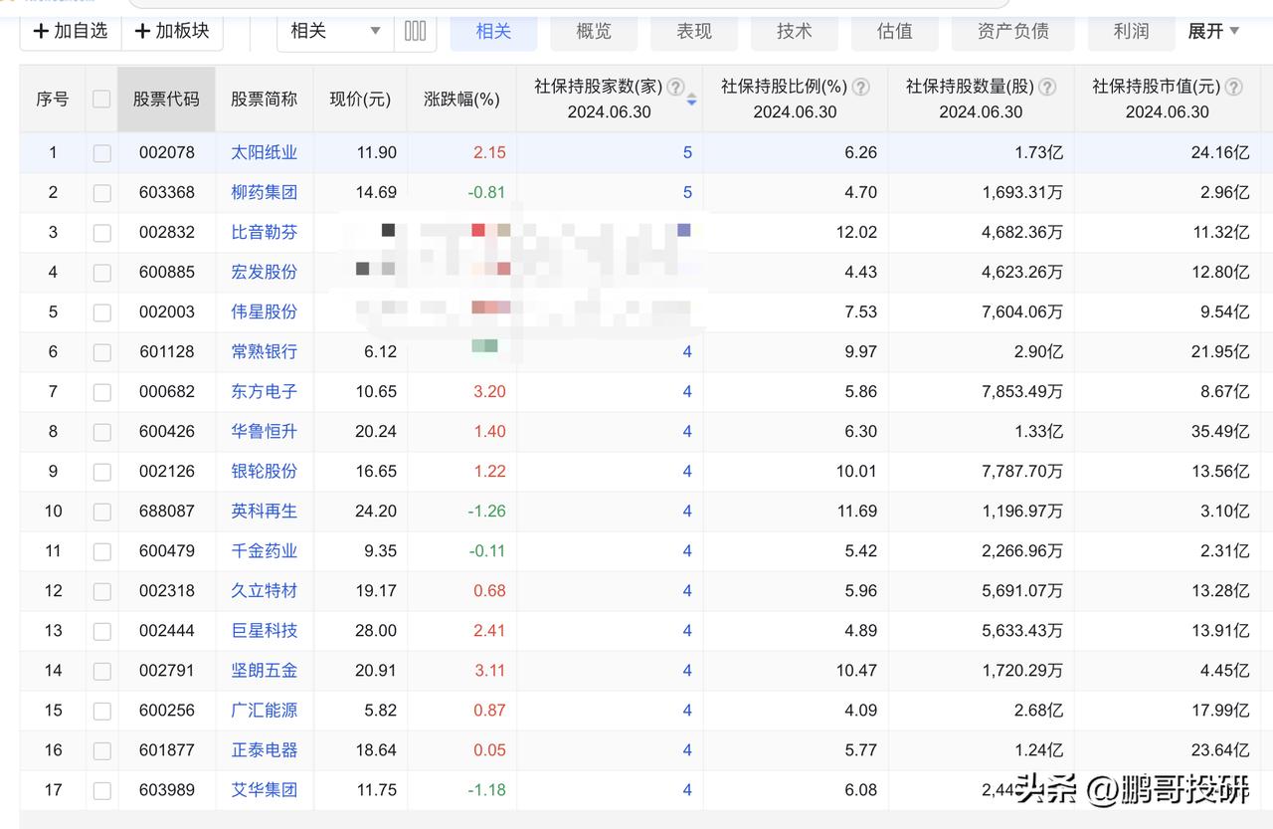Screen dimensions: 1273x829
Task: Open the 柳药集团 stock link
Action: (265, 192)
